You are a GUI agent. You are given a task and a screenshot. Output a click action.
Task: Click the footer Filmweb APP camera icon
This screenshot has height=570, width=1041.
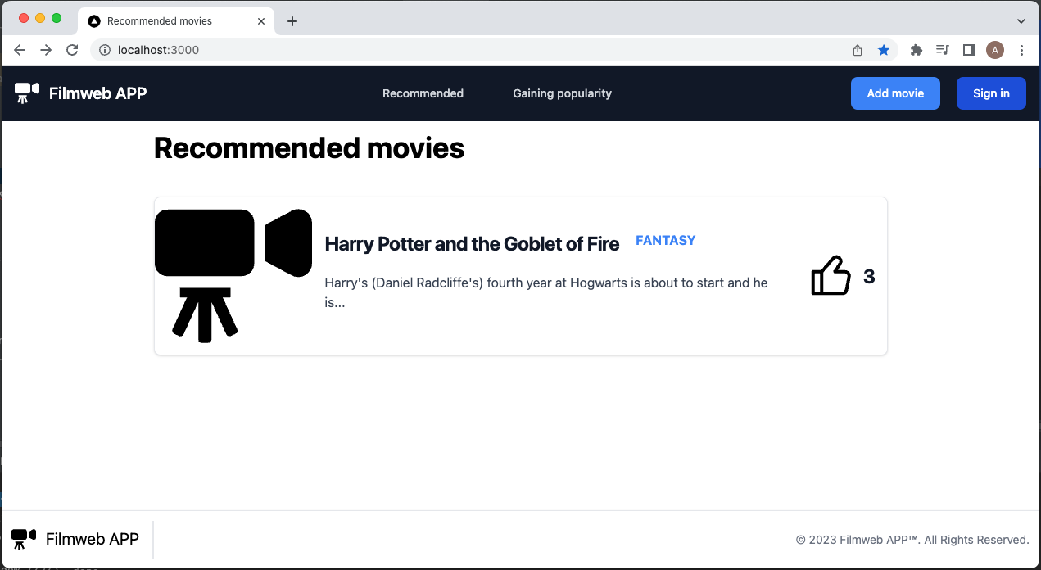pos(24,539)
